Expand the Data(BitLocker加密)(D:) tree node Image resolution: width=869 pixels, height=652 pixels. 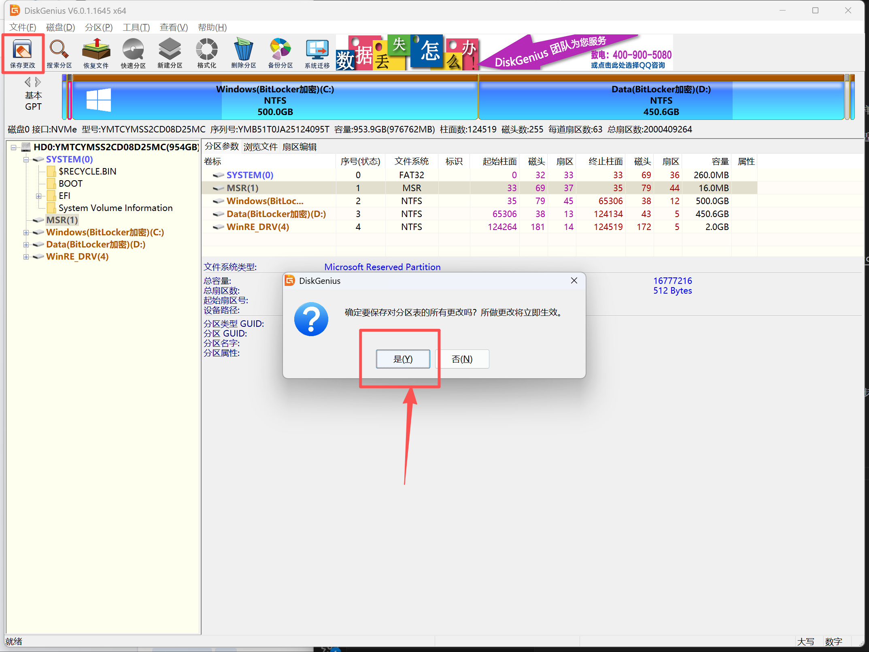tap(26, 245)
